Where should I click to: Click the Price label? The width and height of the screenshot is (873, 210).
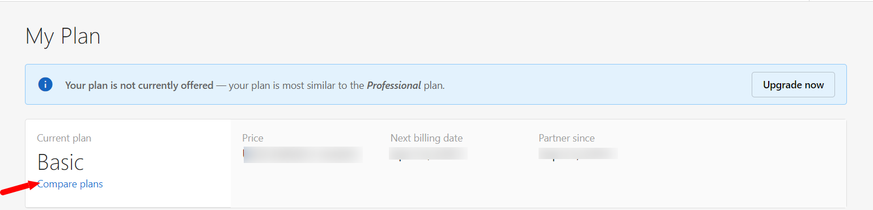click(253, 138)
